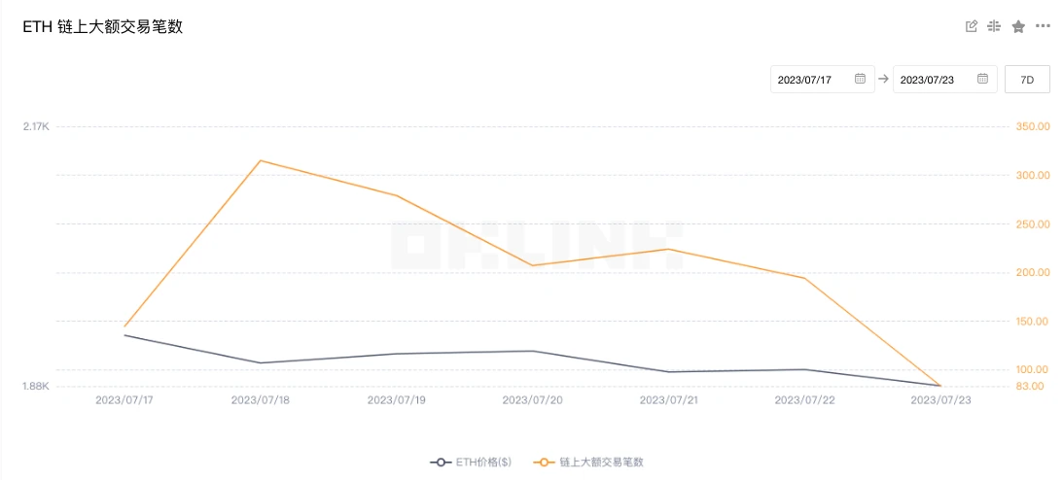The height and width of the screenshot is (480, 1063).
Task: Click the ETH price point on 2023/07/17
Action: [x=124, y=335]
